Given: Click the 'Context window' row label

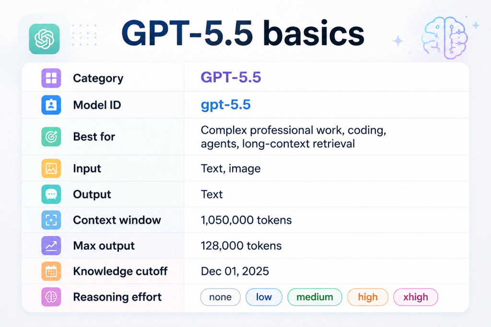Looking at the screenshot, I should (117, 220).
